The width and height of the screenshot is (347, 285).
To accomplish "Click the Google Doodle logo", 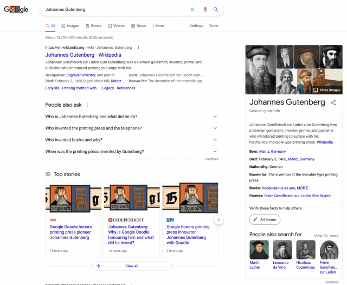I will (x=16, y=9).
